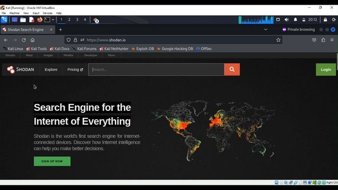The image size is (338, 190).
Task: Open the terminal emulator panel icon
Action: point(47,20)
